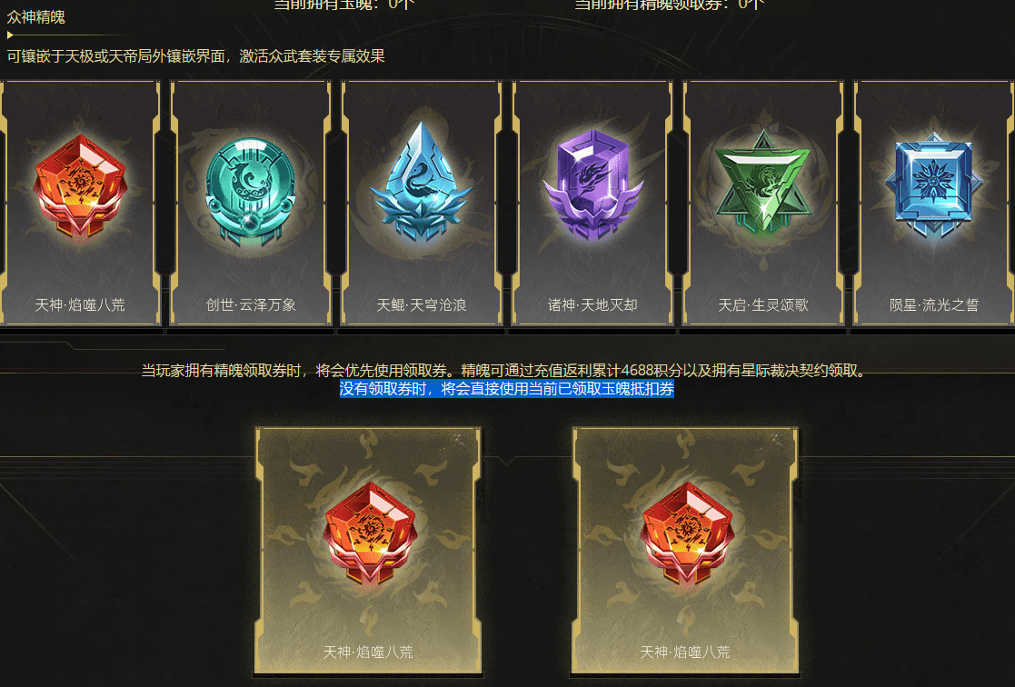
Task: Click the highlighted 没有领取券时 text line
Action: 507,389
